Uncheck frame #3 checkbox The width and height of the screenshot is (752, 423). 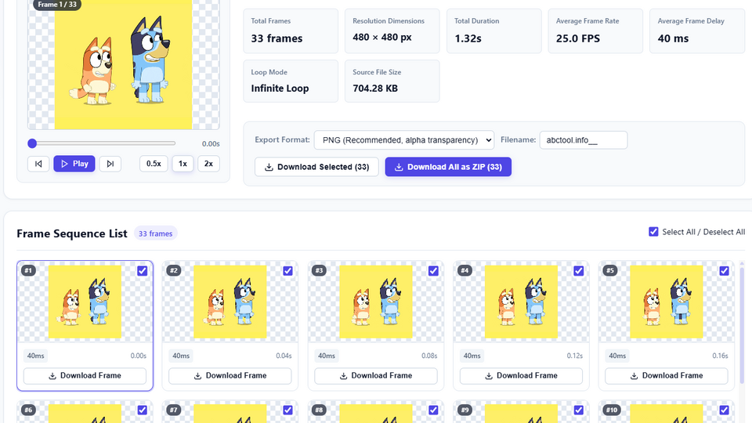click(x=433, y=271)
